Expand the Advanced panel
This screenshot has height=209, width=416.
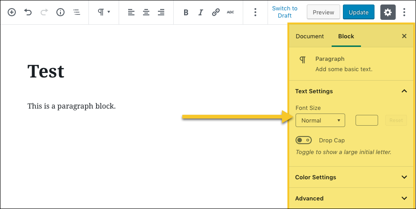click(x=351, y=198)
